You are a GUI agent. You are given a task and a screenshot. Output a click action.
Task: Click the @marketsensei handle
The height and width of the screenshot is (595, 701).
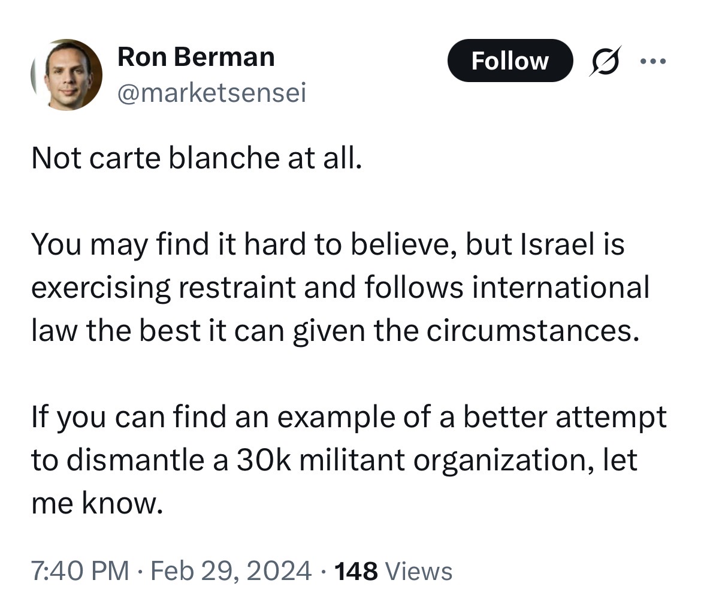point(211,92)
